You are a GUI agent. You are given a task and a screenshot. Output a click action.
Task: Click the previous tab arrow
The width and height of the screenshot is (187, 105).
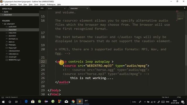pyautogui.click(x=41, y=8)
